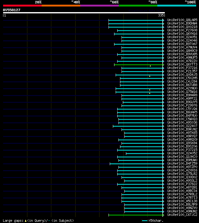This screenshot has height=223, width=199.
Task: Click the cyan =50char. scale sample bar
Action: point(145,221)
